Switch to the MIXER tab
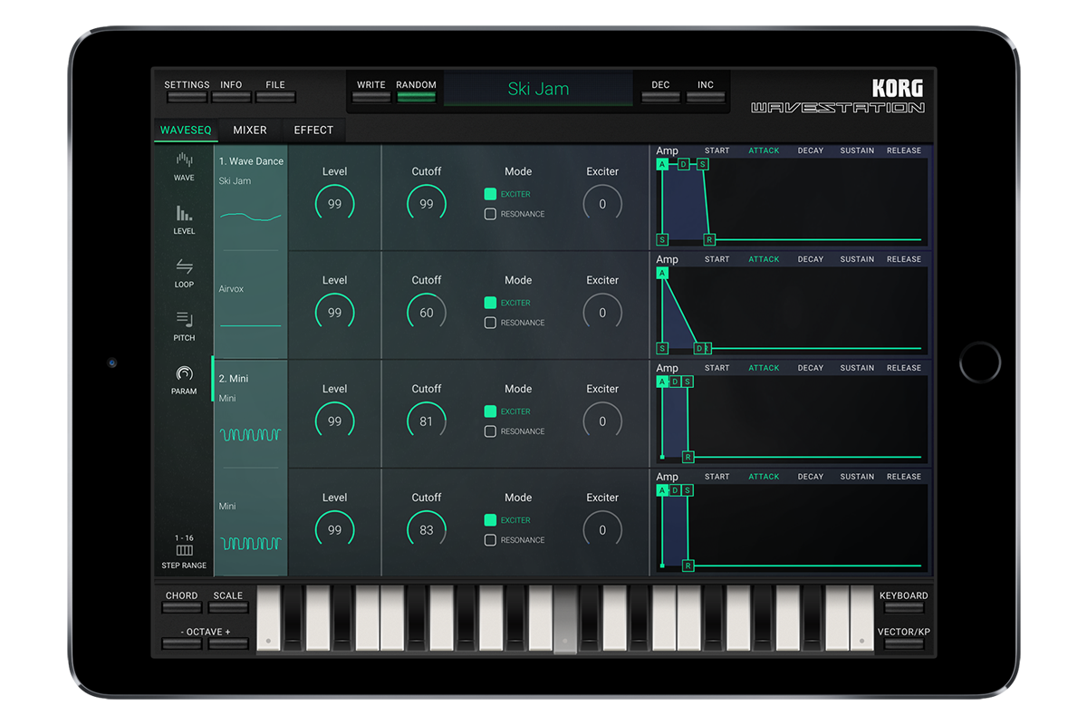 250,130
